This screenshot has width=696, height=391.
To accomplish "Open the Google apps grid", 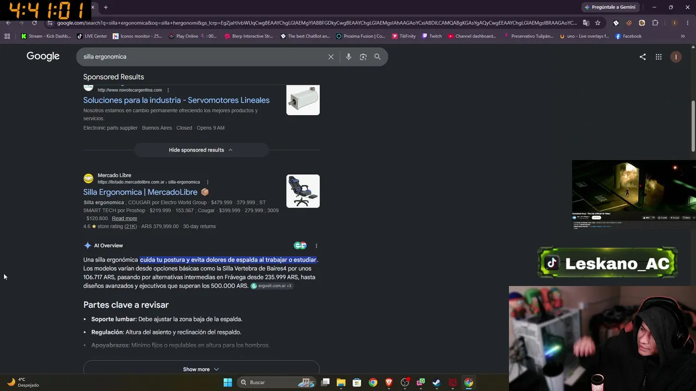I will point(658,56).
